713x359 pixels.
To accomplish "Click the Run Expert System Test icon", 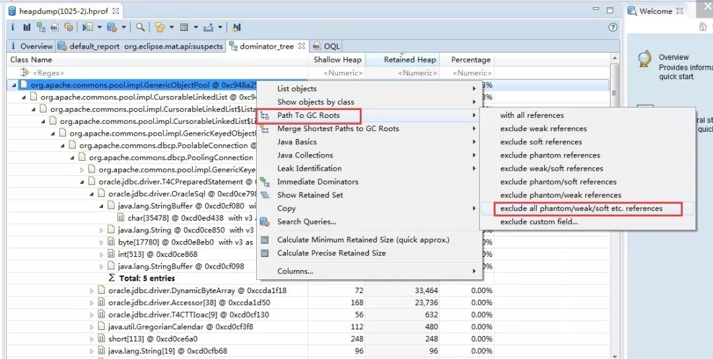I will [x=88, y=27].
